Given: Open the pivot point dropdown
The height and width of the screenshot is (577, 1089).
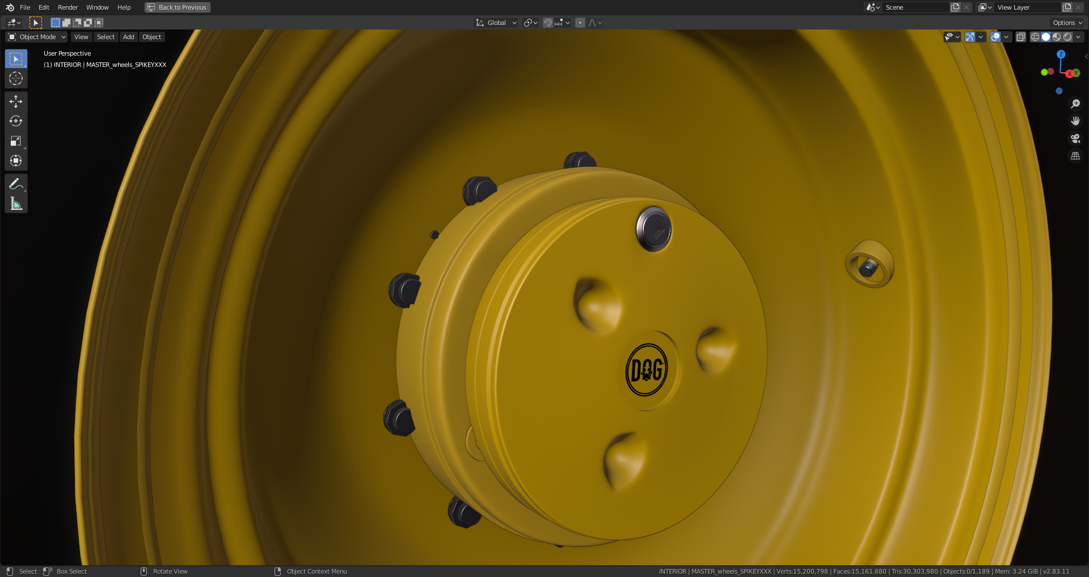Looking at the screenshot, I should [530, 23].
